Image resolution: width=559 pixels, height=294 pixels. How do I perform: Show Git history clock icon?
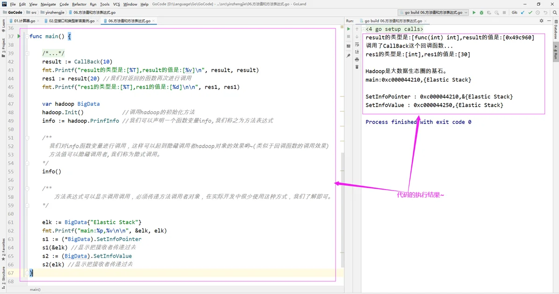coord(538,13)
